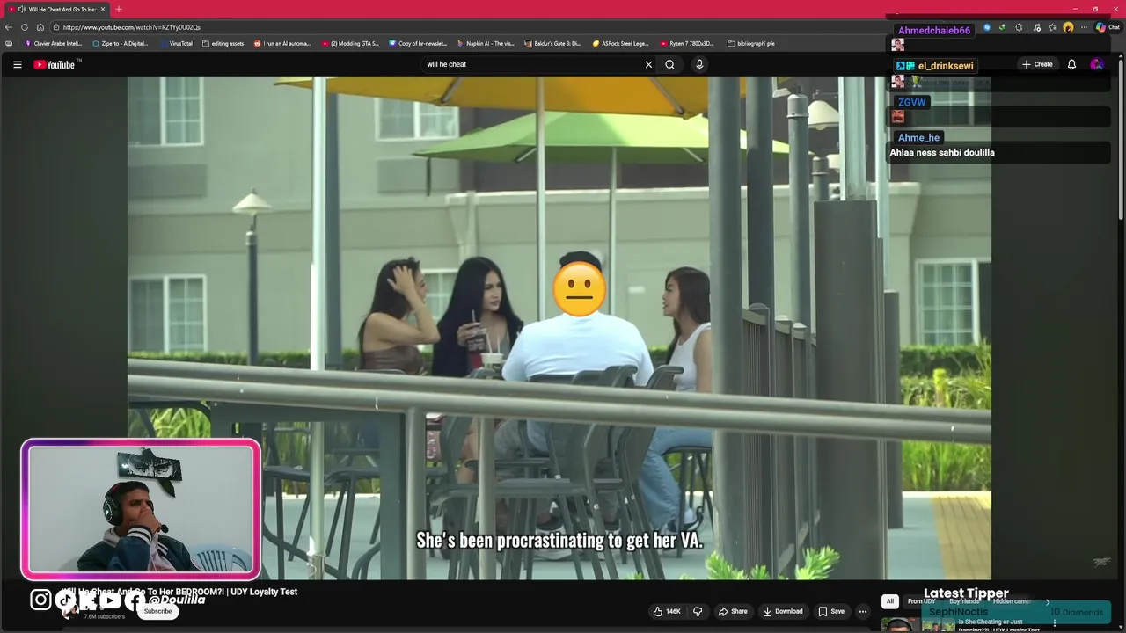Select the 'Hidden camera' filter chip
Screen dimensions: 1126x633
[x=1012, y=601]
